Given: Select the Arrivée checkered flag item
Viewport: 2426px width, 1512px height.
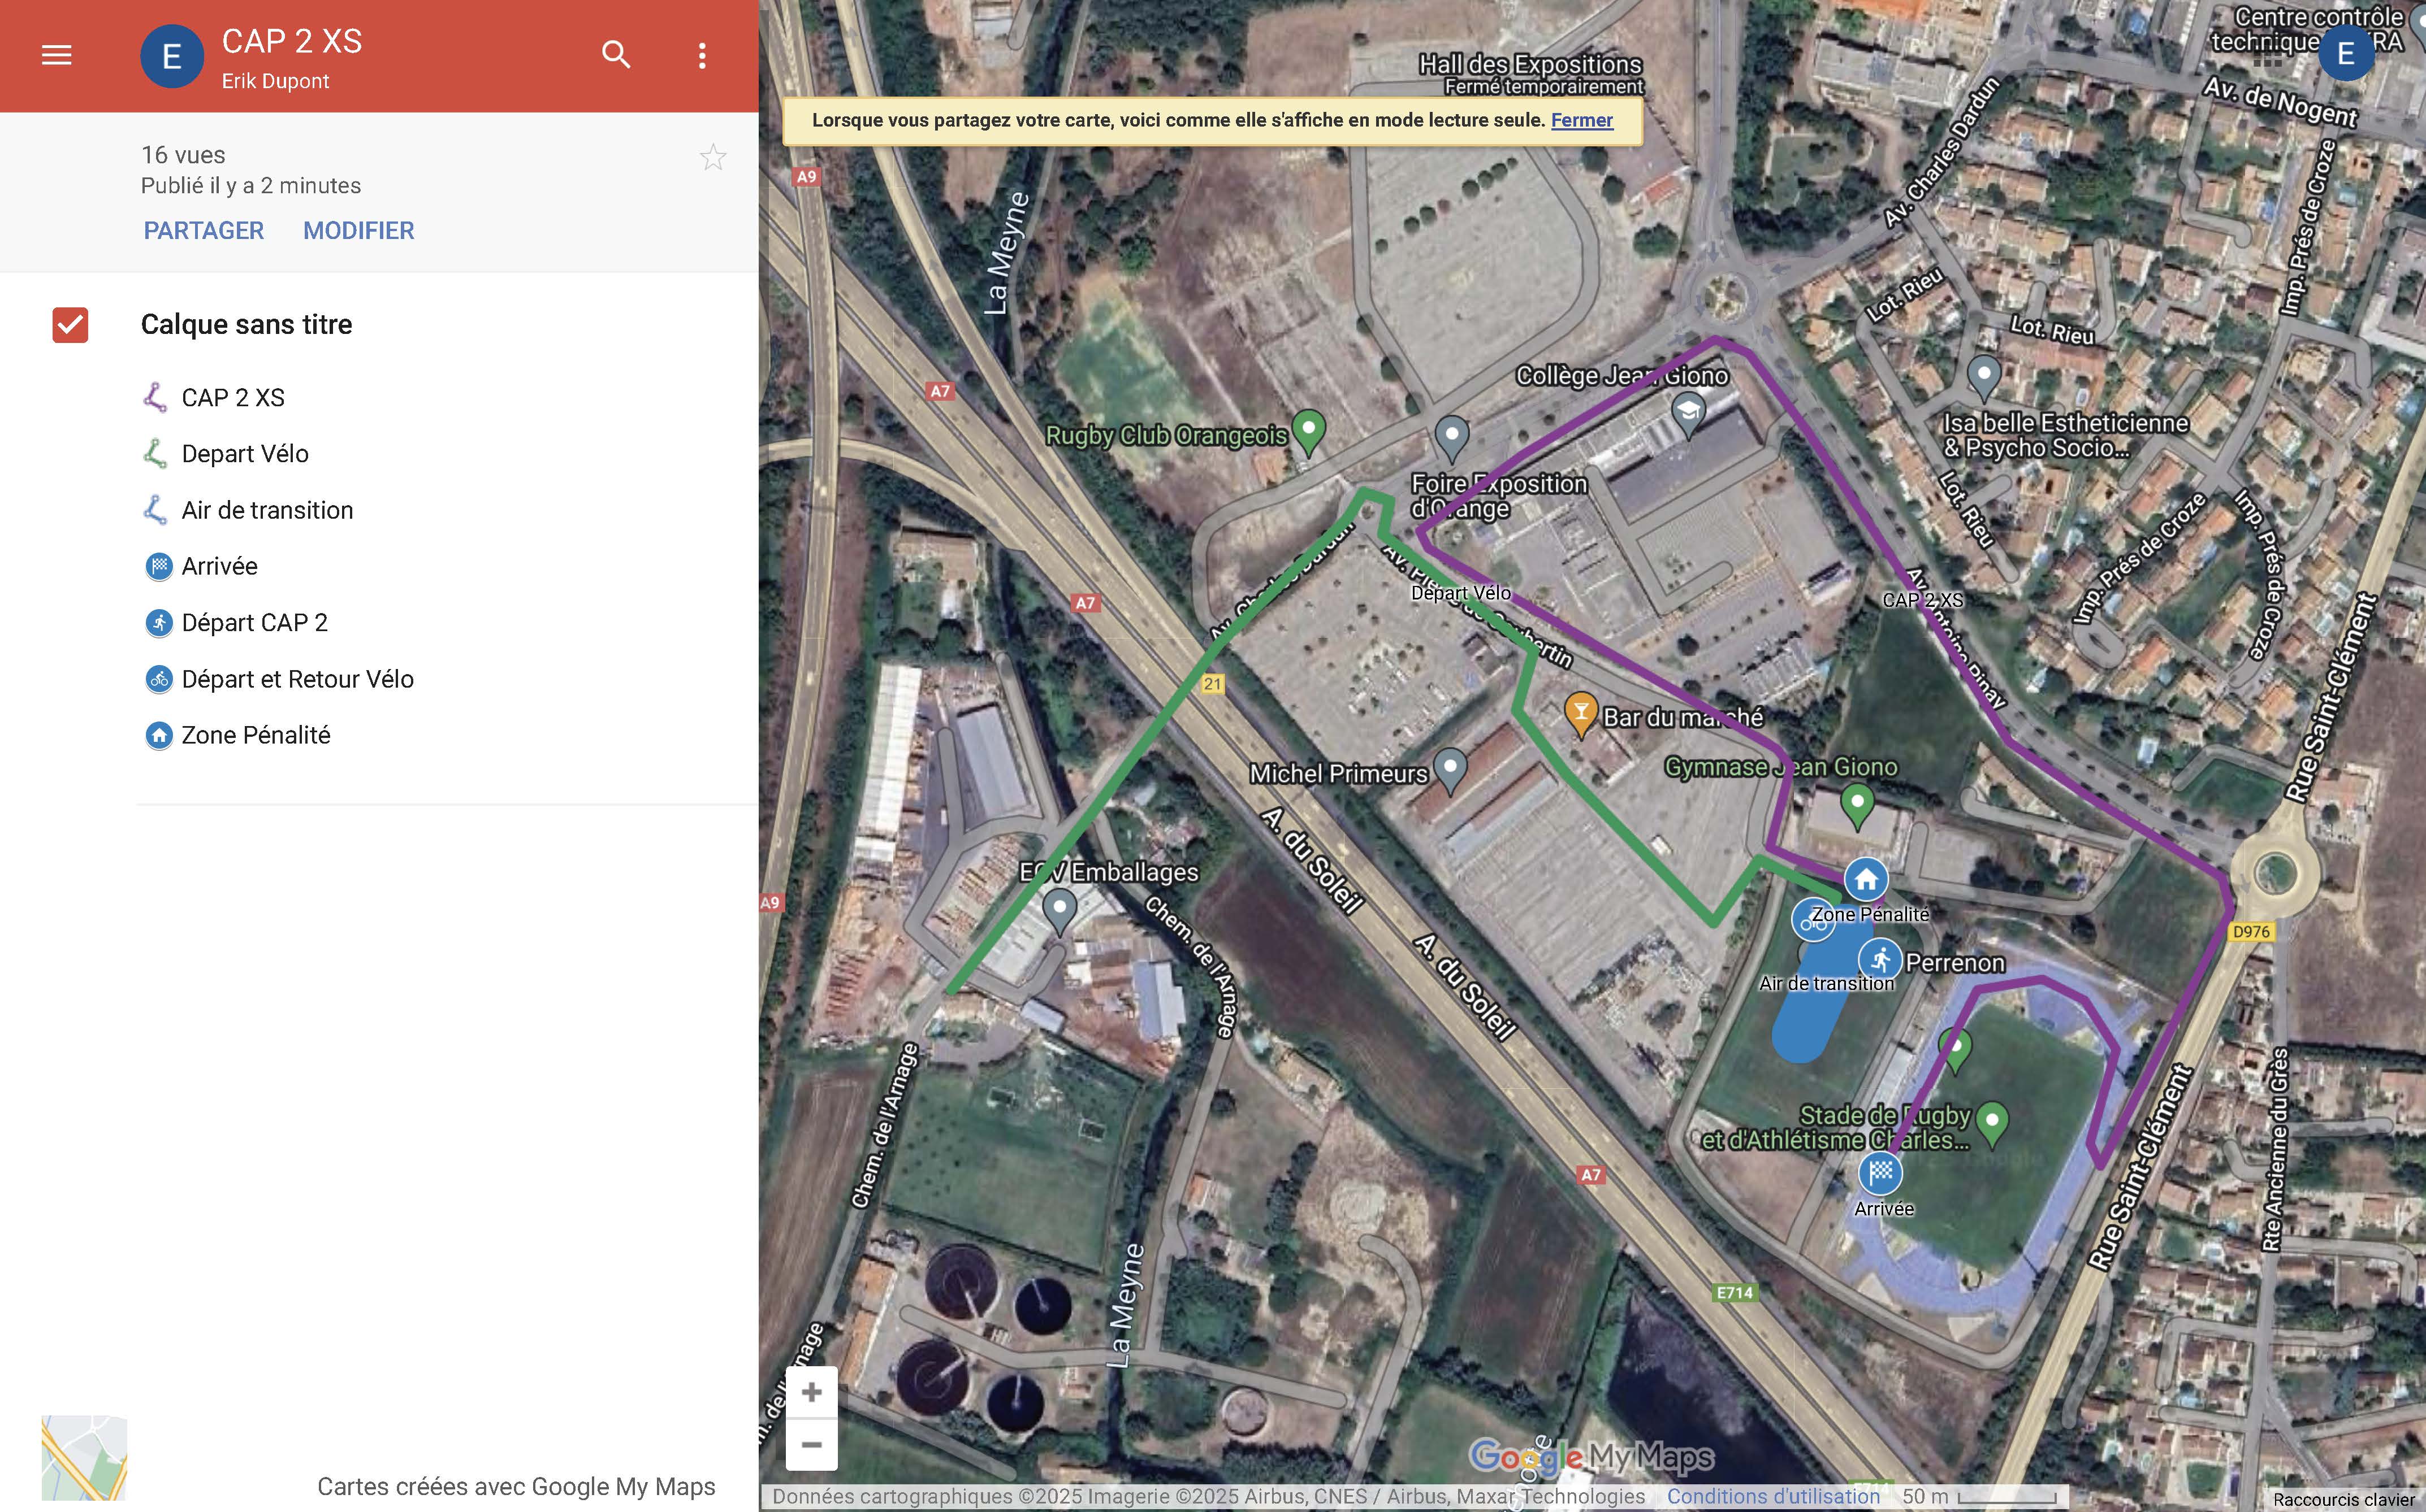Looking at the screenshot, I should click(x=219, y=567).
